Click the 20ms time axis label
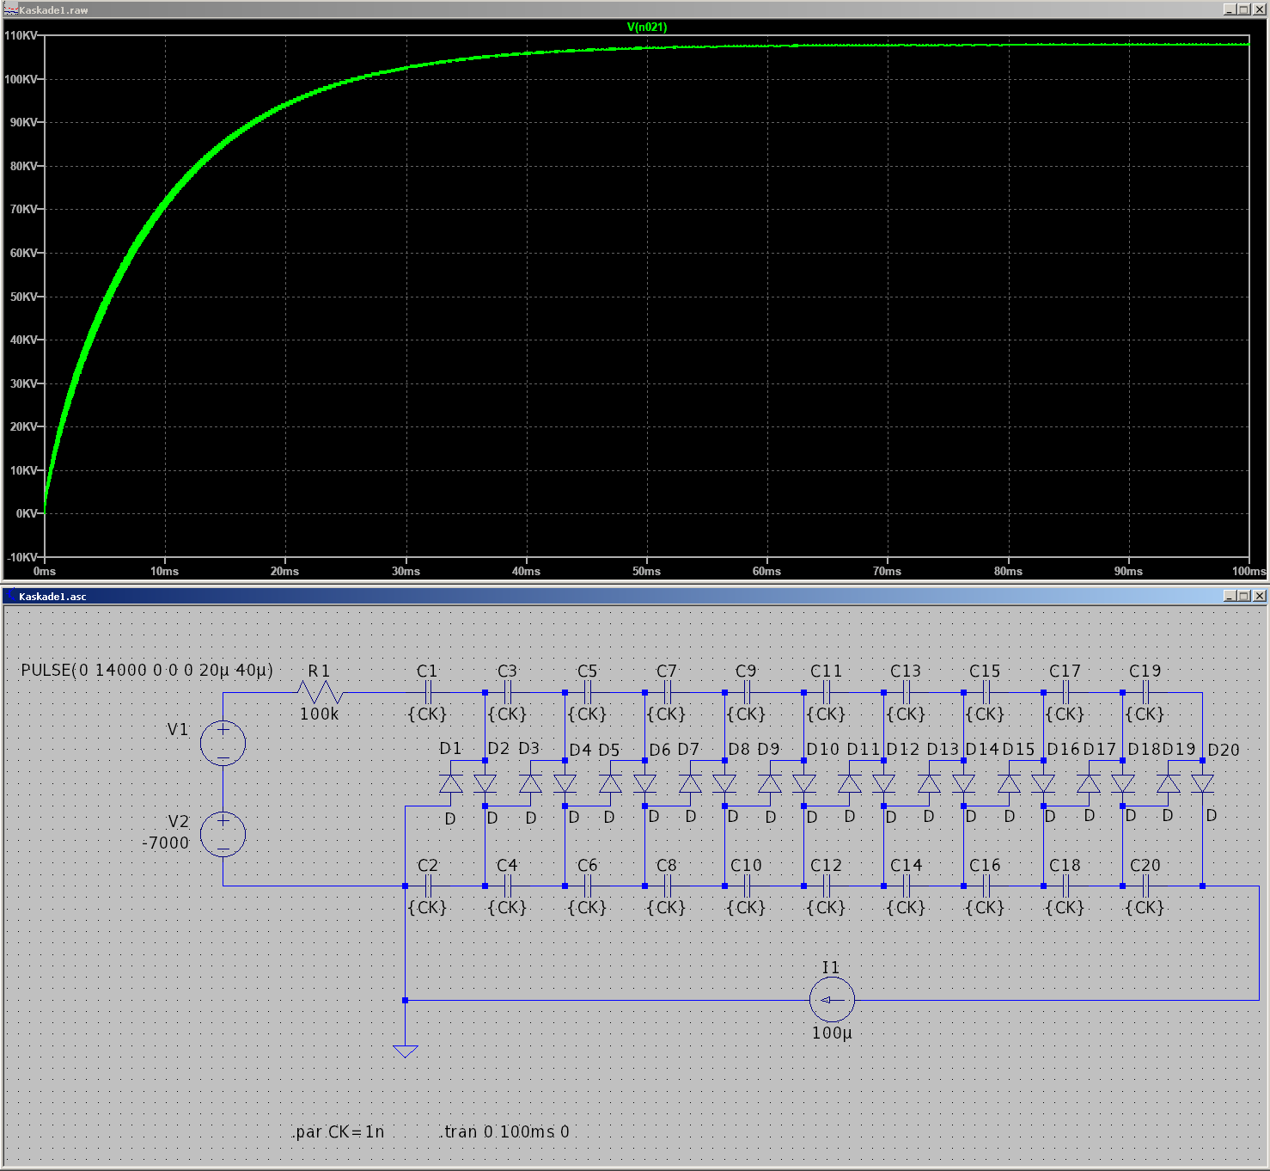Screen dimensions: 1270x1171 284,571
